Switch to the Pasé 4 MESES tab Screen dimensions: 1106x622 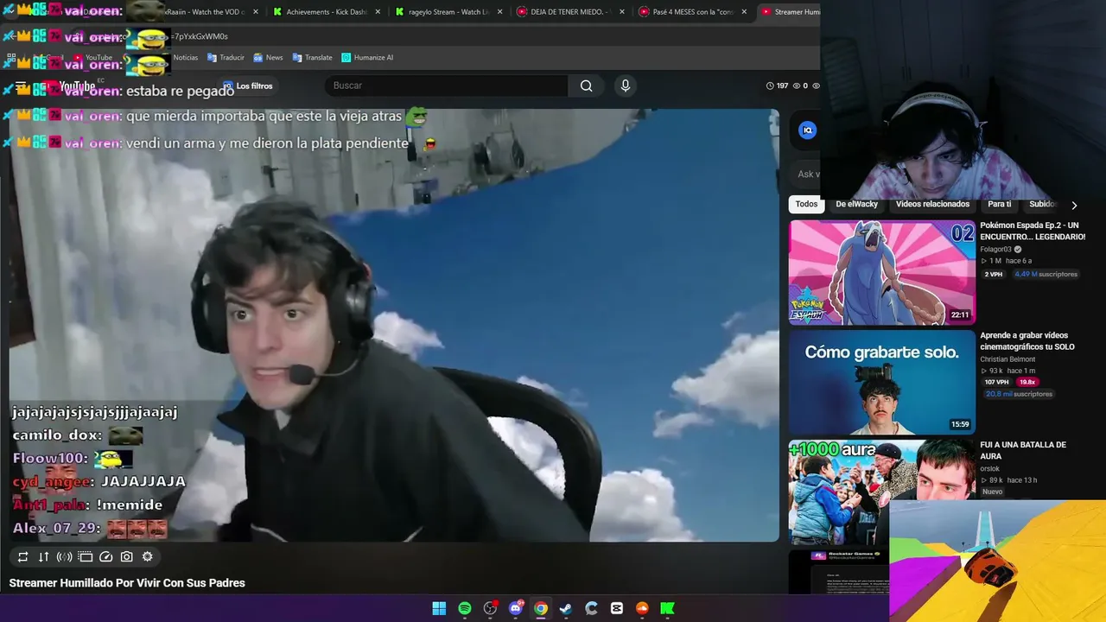click(693, 12)
